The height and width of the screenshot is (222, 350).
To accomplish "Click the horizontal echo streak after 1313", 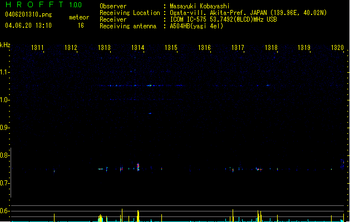I will coord(101,169).
